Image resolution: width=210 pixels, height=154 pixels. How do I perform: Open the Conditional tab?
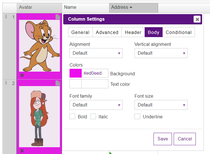point(179,32)
